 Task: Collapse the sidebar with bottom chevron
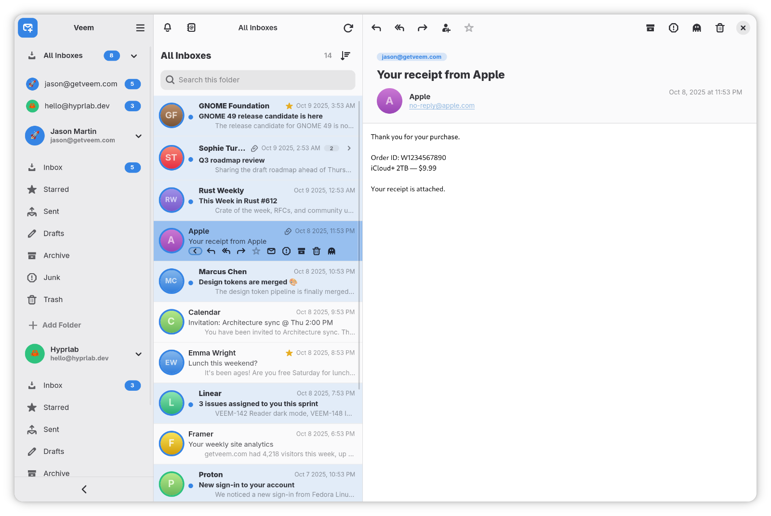[x=84, y=490]
